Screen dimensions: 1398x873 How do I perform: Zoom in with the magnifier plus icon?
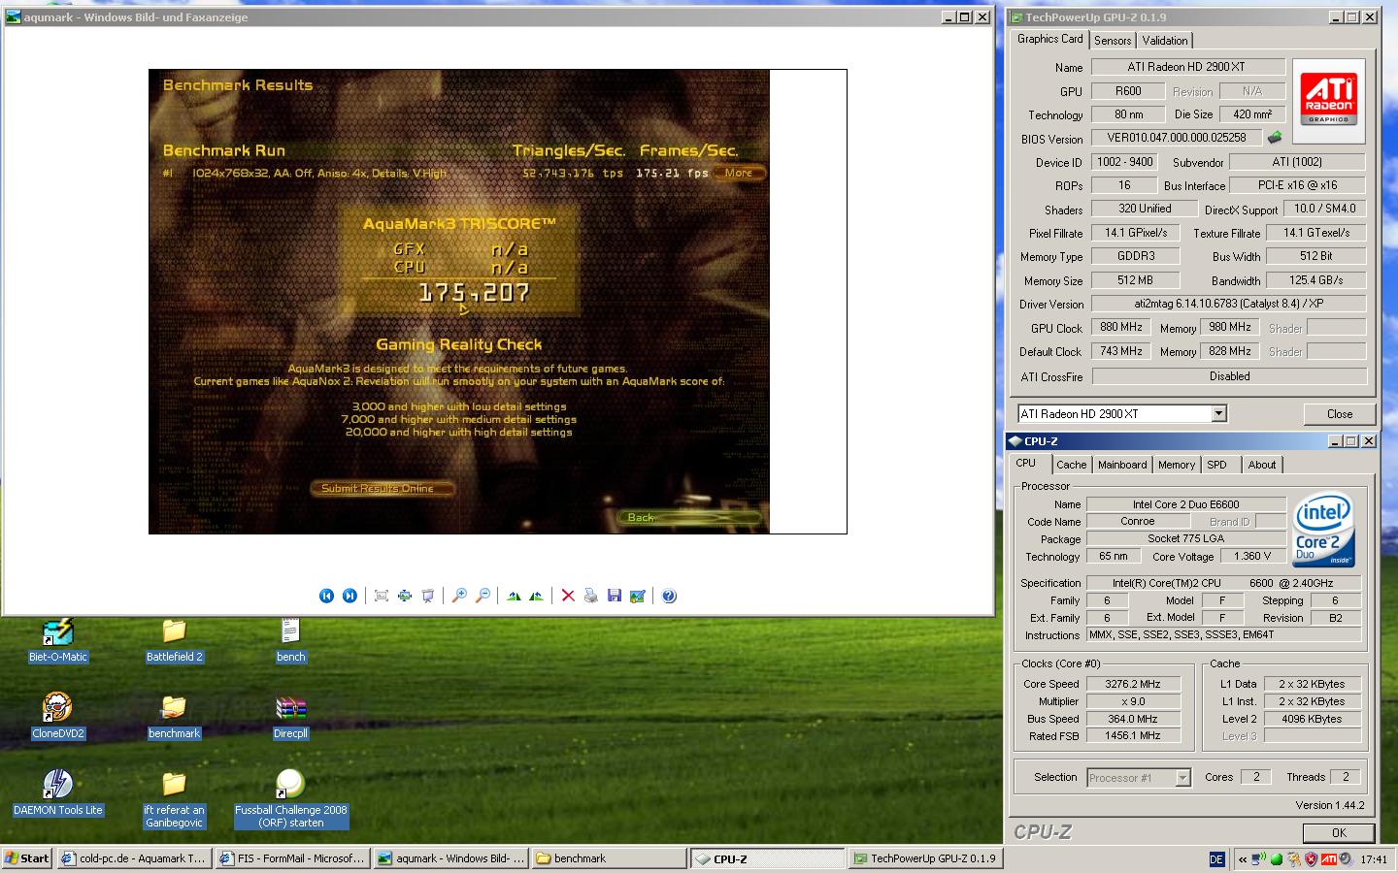point(459,596)
